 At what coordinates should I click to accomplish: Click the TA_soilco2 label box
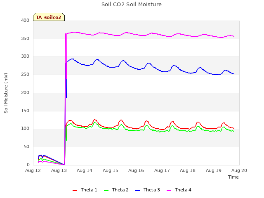49,17
